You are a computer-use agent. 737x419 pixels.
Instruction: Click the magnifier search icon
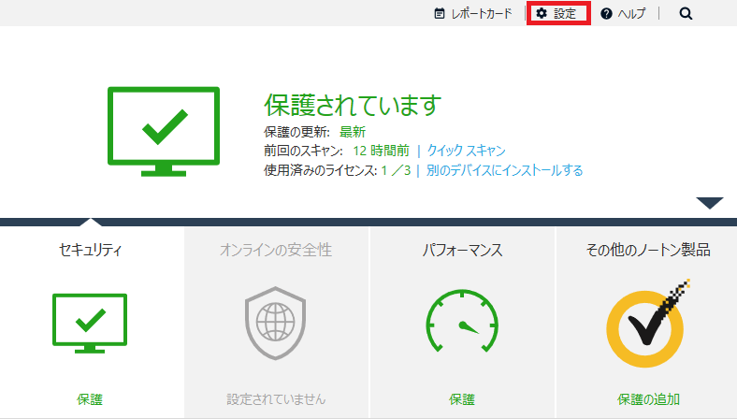(x=686, y=14)
